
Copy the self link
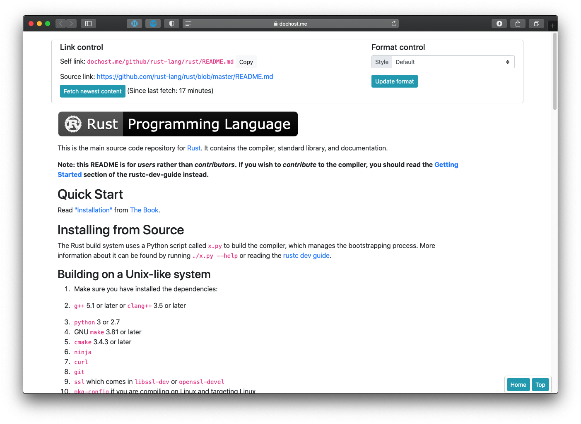(x=246, y=62)
